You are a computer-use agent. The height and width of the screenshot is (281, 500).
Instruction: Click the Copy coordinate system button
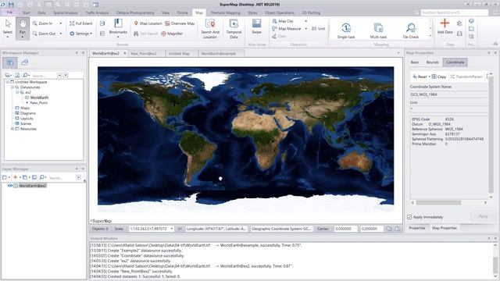coord(439,76)
